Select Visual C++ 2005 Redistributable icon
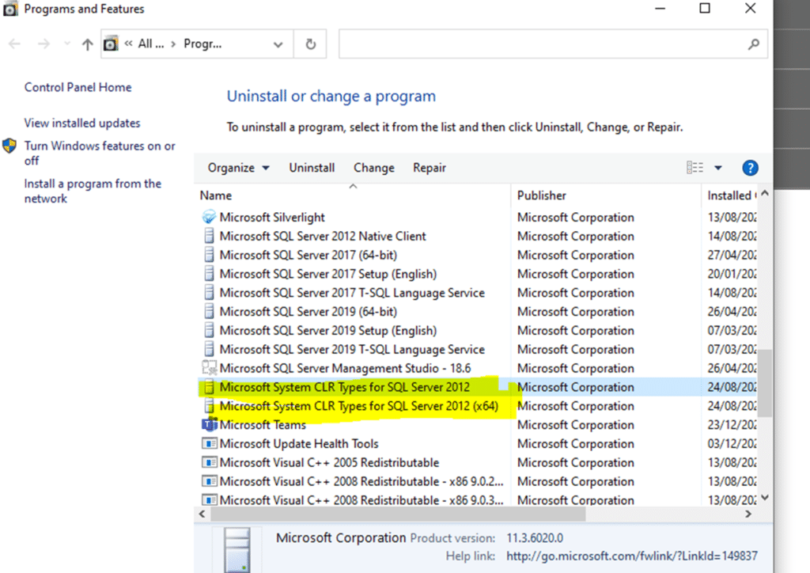The width and height of the screenshot is (810, 573). coord(209,462)
